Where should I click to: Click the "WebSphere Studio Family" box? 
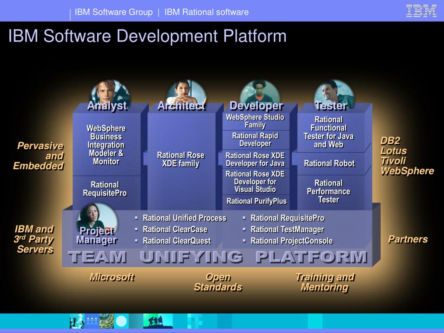pos(255,121)
